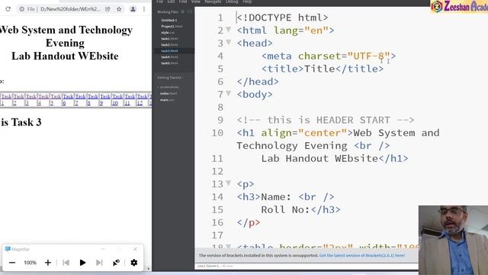Open Task 8 link in browser page
488x275 pixels.
coord(93,99)
